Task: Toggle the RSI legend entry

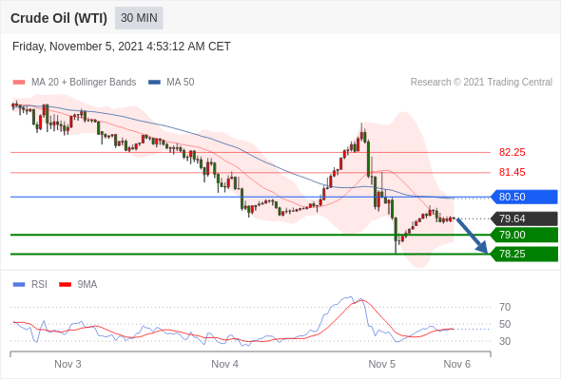Action: click(x=30, y=285)
